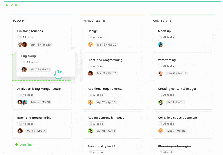This screenshot has width=223, height=155.
Task: Open the All tasks tag on Design card
Action: pyautogui.click(x=96, y=37)
